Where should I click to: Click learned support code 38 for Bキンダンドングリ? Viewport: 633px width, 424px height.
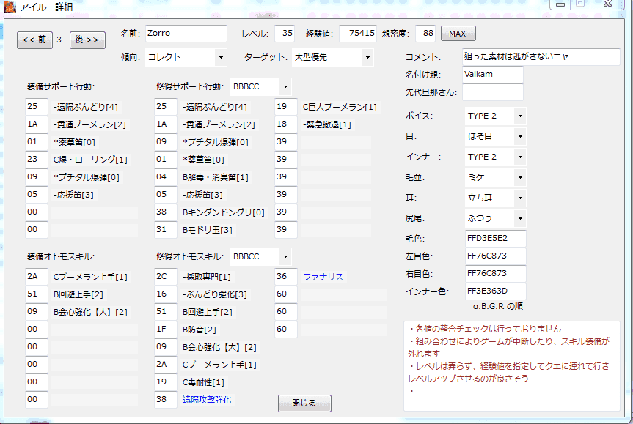pyautogui.click(x=166, y=212)
